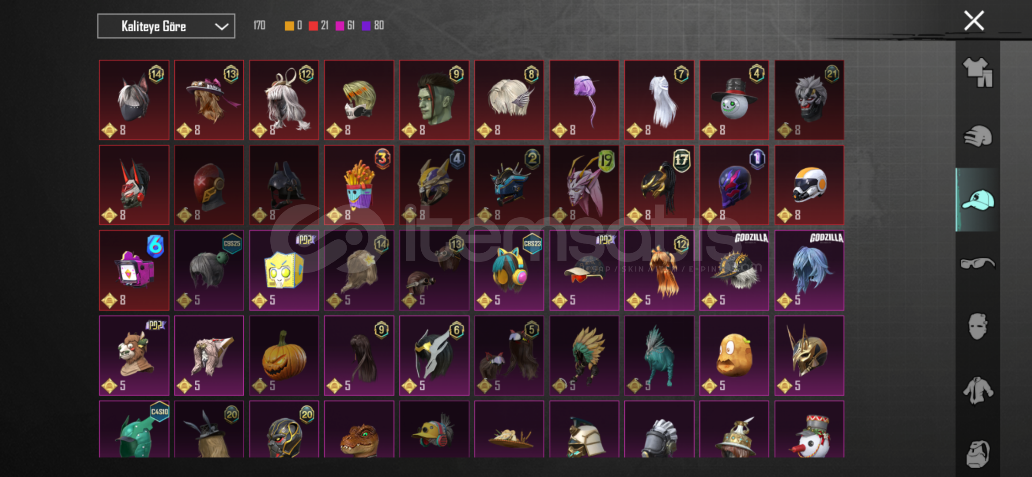Choose the yellow box cat face headgear
The height and width of the screenshot is (477, 1032).
tap(284, 270)
